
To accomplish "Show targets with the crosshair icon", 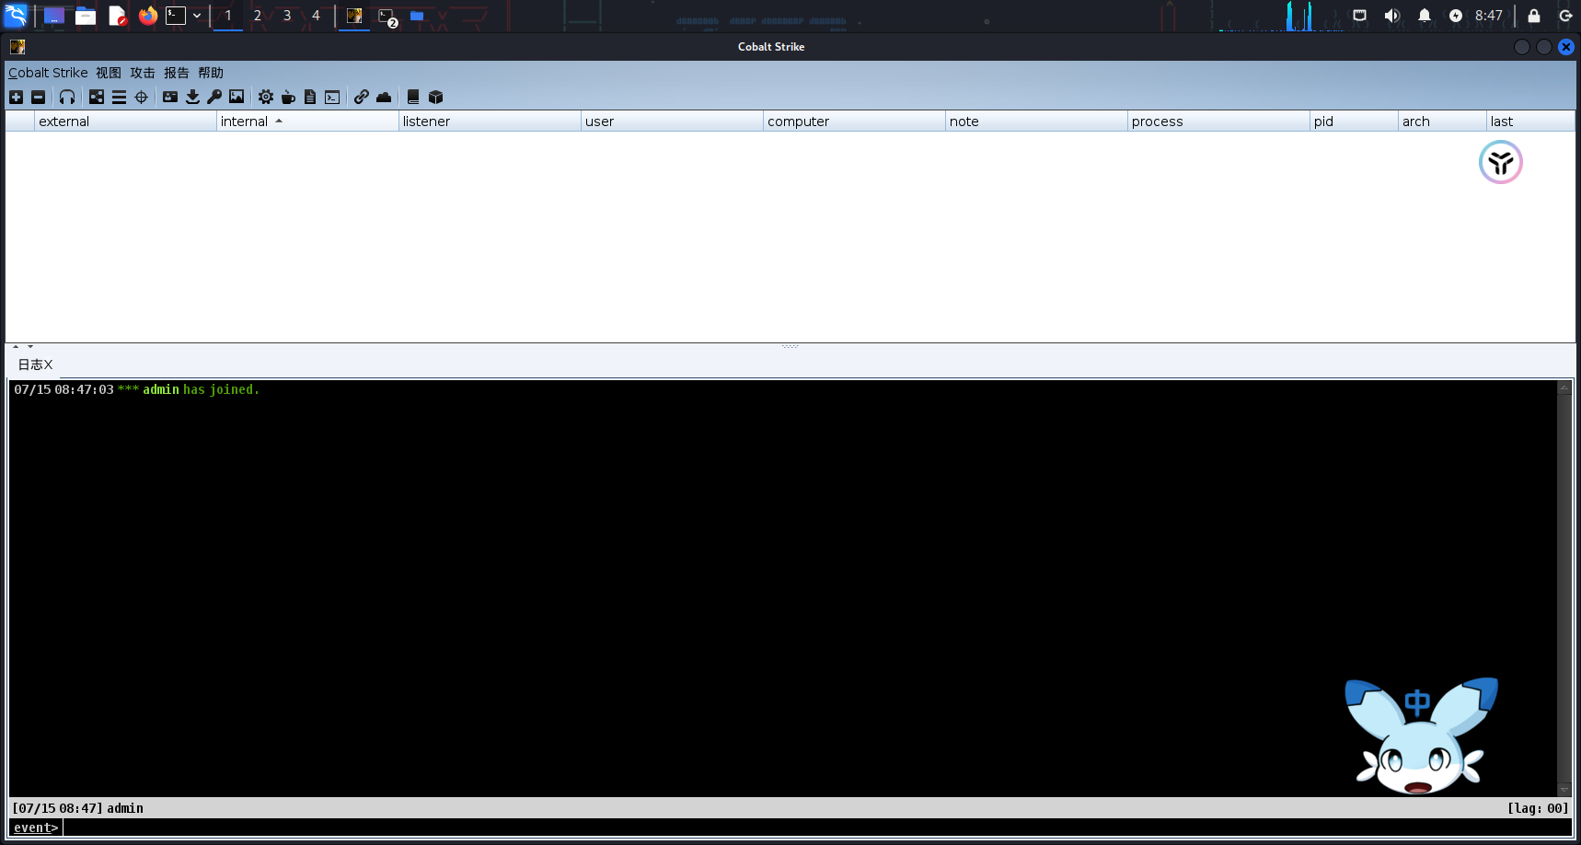I will 141,97.
